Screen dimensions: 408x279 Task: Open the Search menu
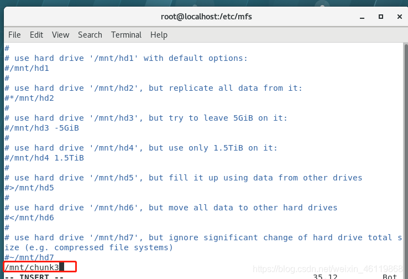[x=90, y=35]
